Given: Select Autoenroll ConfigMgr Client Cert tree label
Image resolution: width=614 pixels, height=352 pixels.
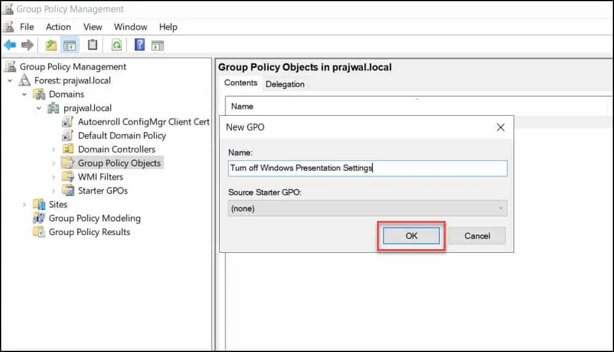Looking at the screenshot, I should point(144,122).
